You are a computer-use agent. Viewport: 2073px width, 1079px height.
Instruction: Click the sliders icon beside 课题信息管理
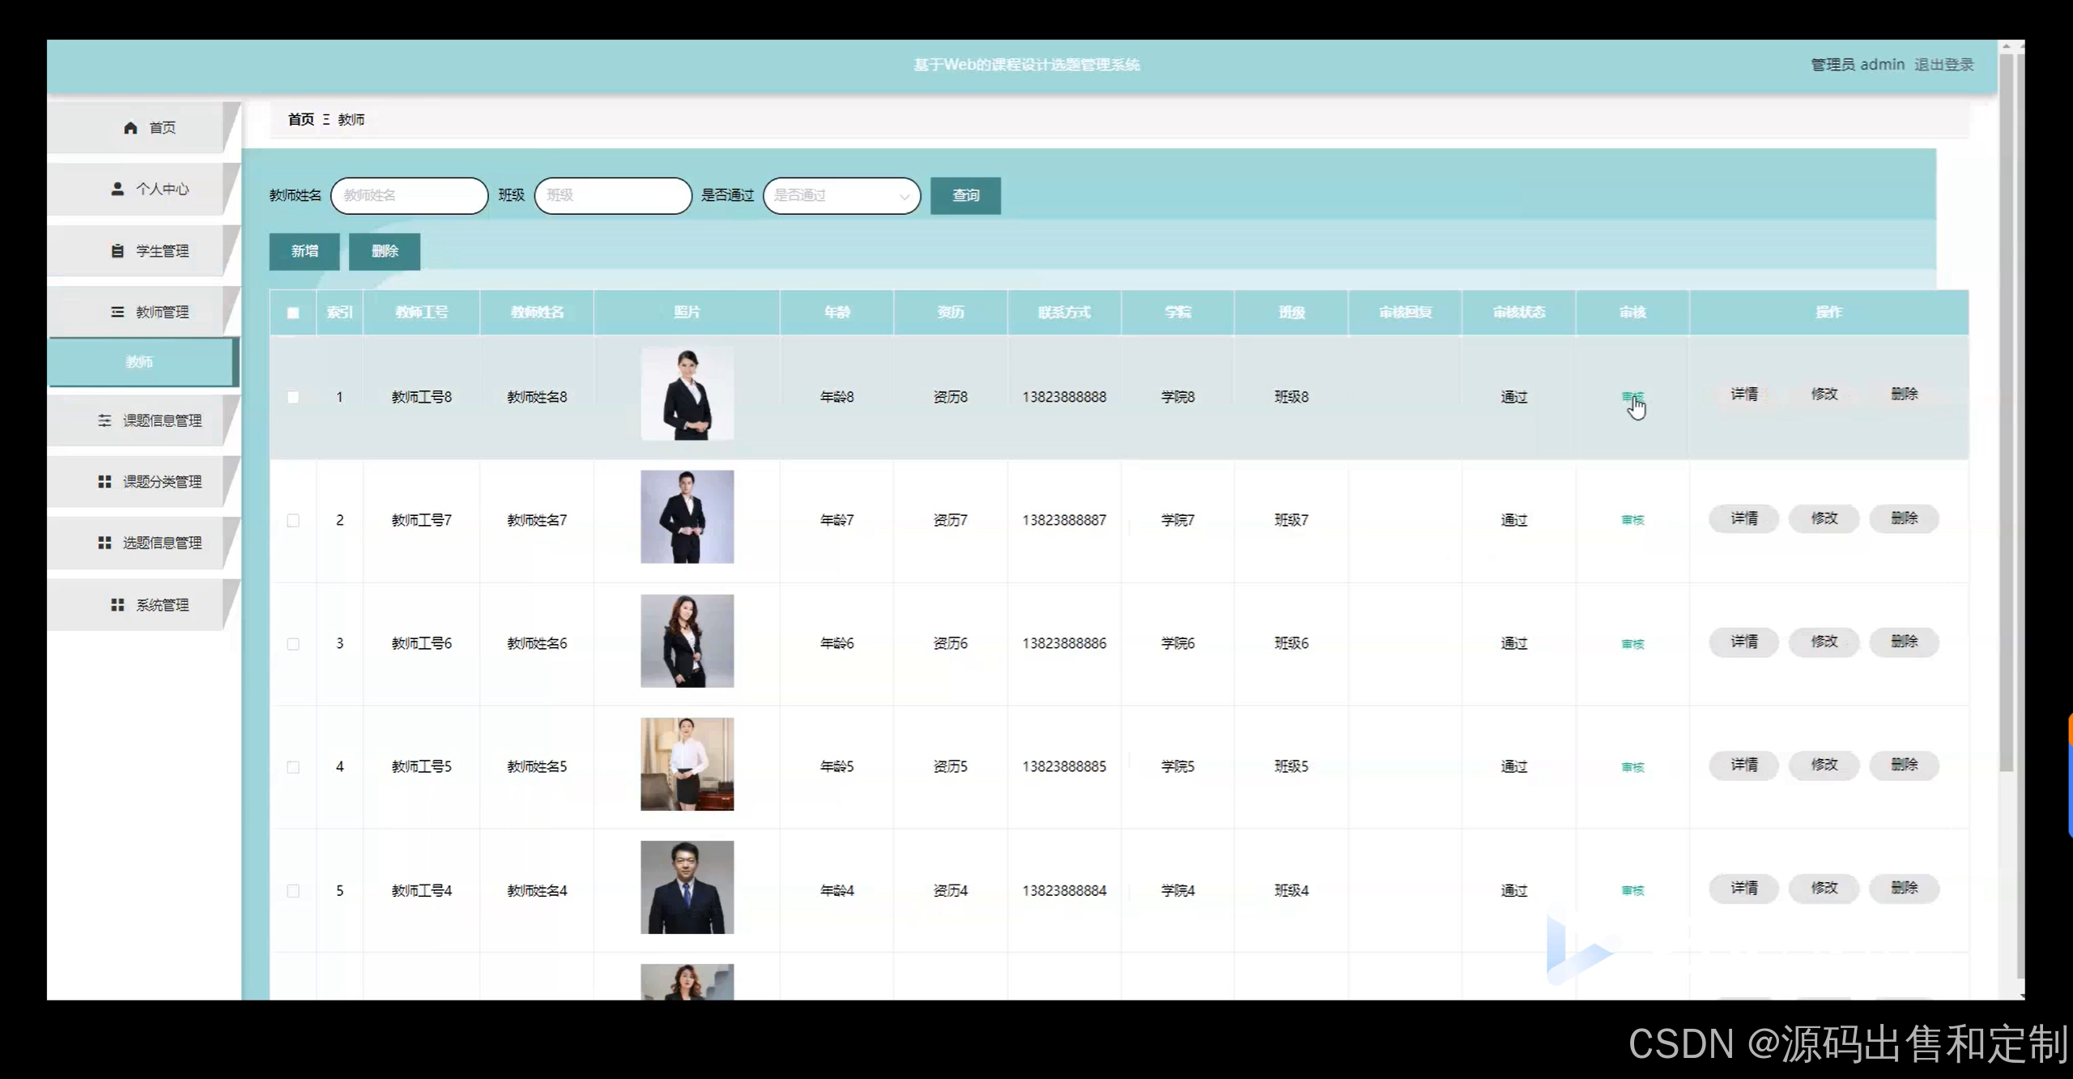[x=104, y=420]
